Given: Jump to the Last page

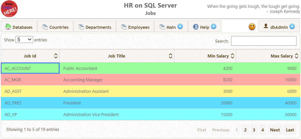Looking at the screenshot, I should pos(290,130).
